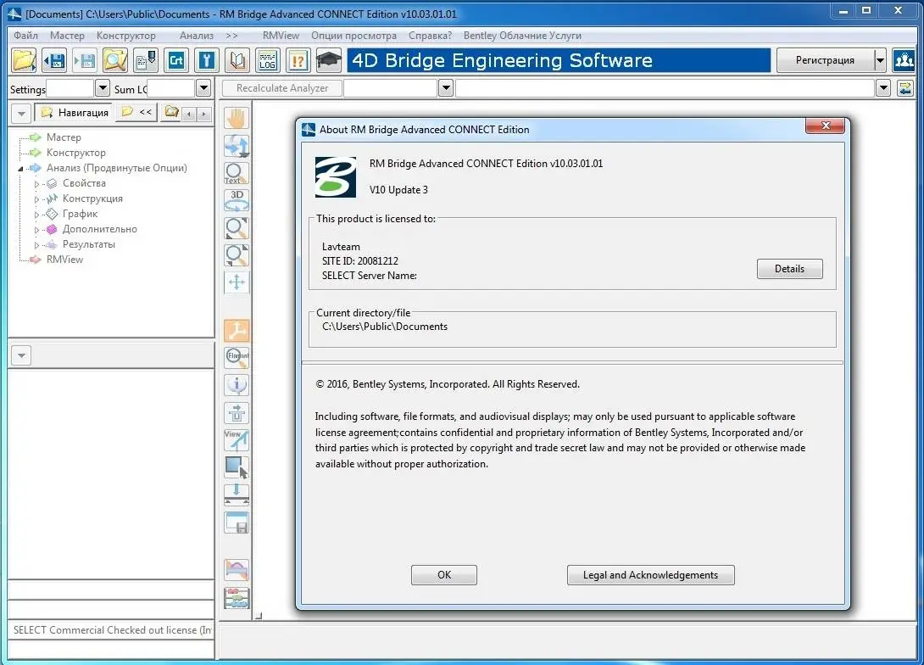Open project folder icon in main toolbar
This screenshot has height=665, width=924.
(x=24, y=60)
